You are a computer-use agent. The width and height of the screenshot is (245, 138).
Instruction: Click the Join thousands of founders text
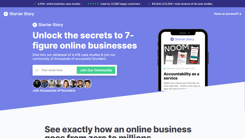[x=54, y=91]
